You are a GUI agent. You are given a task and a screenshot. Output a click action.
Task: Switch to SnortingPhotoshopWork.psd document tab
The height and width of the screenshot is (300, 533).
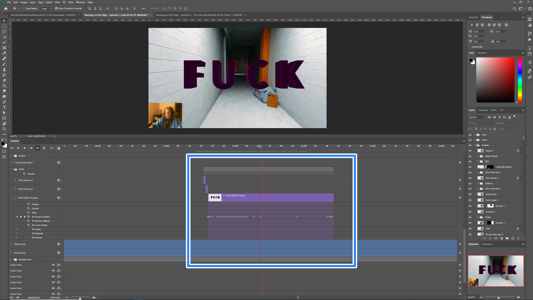pos(44,15)
